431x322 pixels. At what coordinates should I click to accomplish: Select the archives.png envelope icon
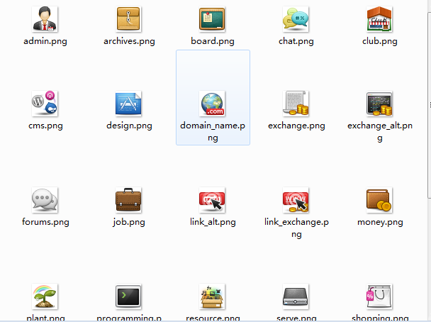pos(128,19)
